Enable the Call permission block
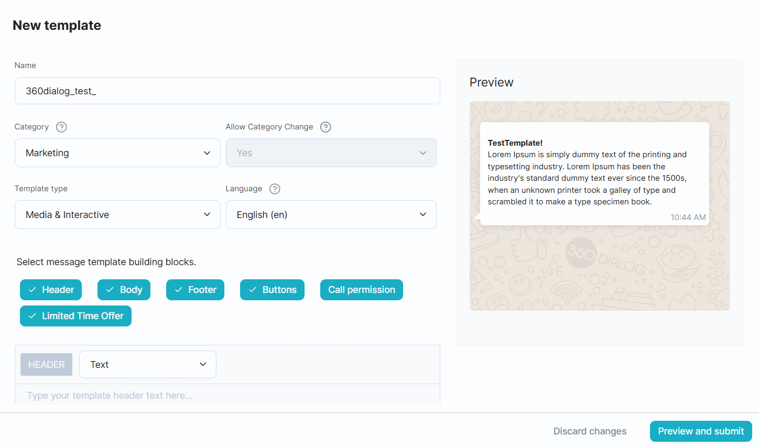 click(361, 290)
